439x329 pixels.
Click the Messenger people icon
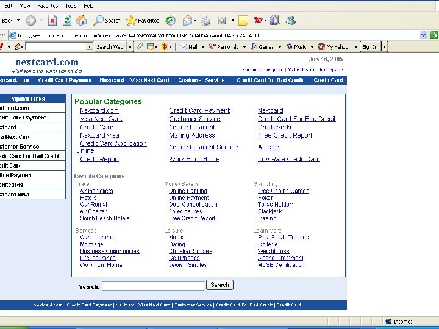290,21
